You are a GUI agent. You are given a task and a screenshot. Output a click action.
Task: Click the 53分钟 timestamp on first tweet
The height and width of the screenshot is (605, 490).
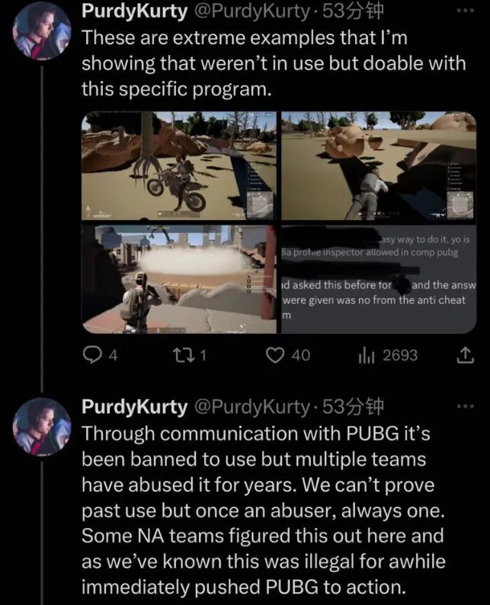click(353, 11)
